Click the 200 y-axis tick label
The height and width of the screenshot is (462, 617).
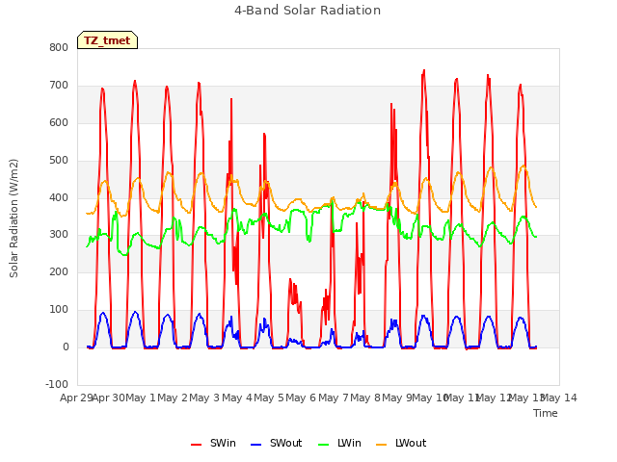pos(59,271)
